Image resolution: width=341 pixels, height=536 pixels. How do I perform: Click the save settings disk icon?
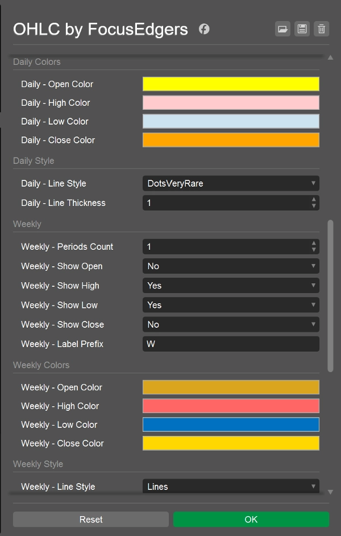[x=302, y=29]
